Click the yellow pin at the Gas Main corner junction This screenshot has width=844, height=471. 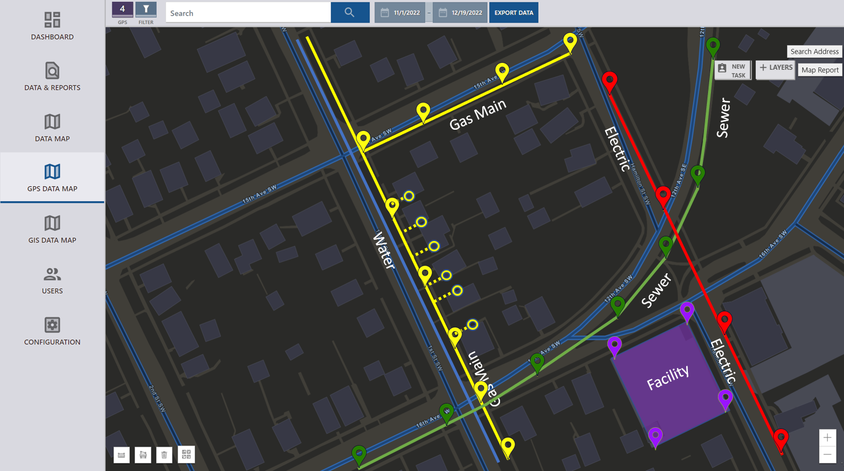[x=363, y=140]
